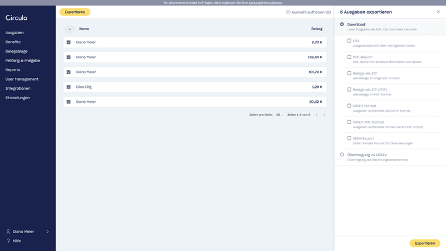
Task: Open Belegablage in the sidebar
Action: [x=17, y=51]
